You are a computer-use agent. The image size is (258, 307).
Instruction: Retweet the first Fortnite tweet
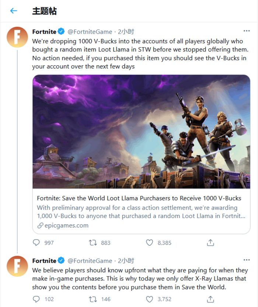coord(93,242)
